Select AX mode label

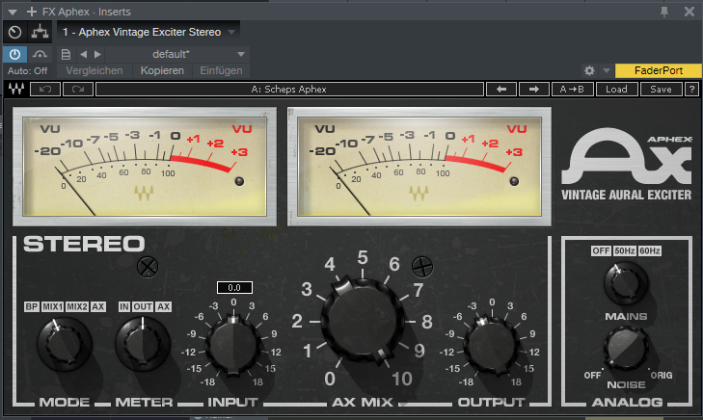tap(98, 306)
